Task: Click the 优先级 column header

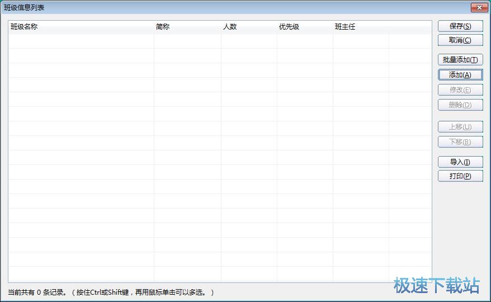Action: (305, 27)
